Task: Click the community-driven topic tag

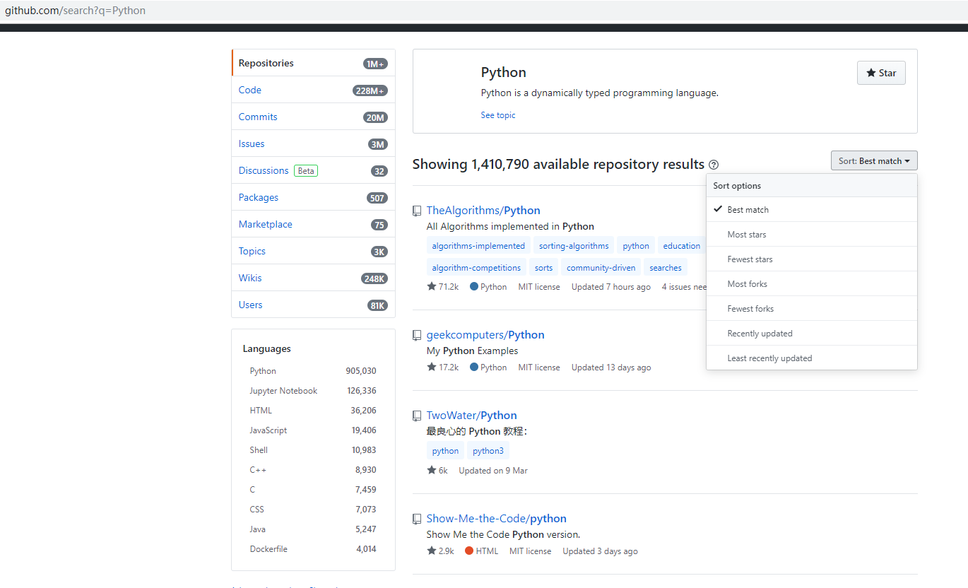Action: coord(601,268)
